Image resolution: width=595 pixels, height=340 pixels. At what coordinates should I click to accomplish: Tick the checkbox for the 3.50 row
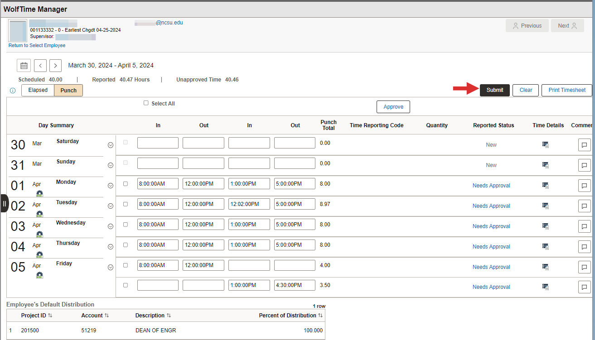pos(126,285)
